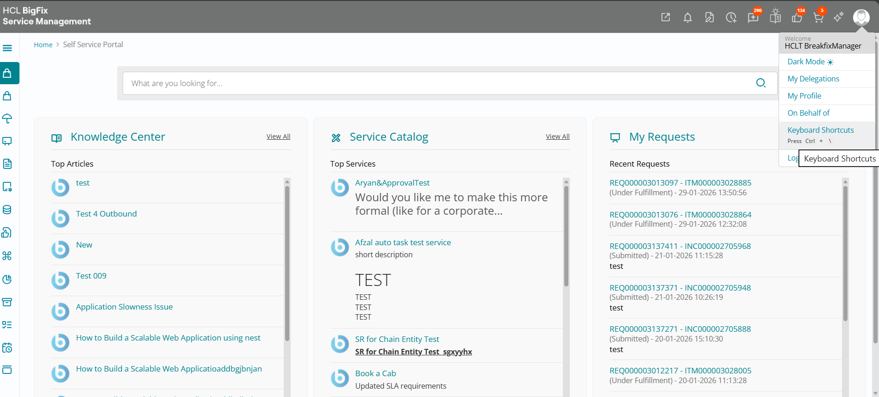
Task: Open Application Slowness Issue article
Action: tap(124, 307)
